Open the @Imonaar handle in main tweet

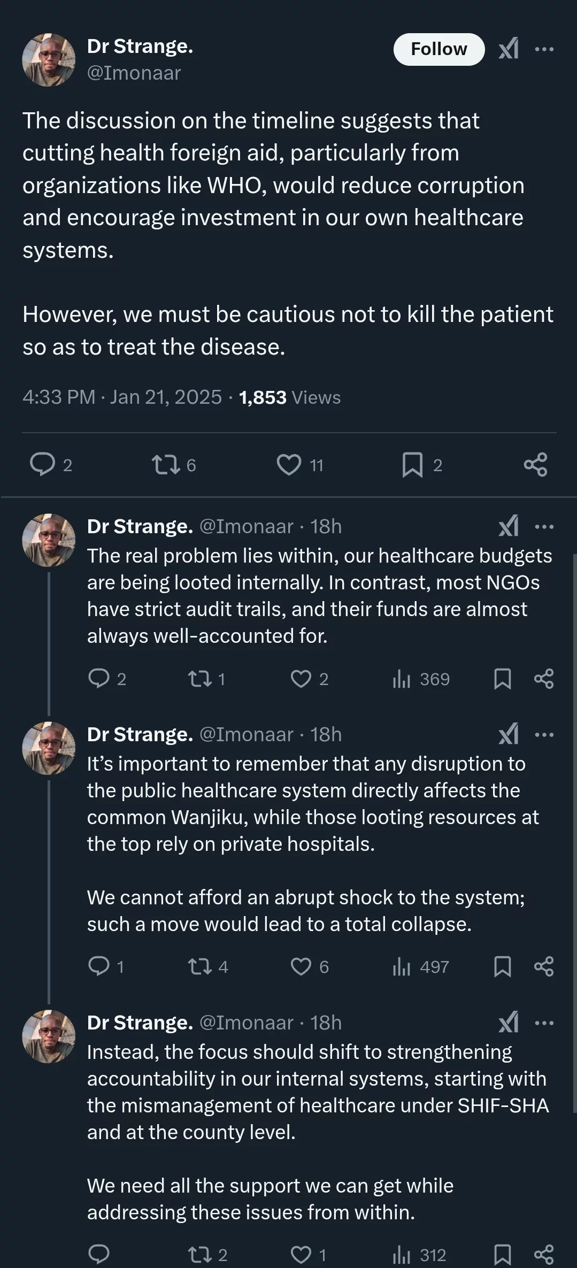pyautogui.click(x=134, y=73)
